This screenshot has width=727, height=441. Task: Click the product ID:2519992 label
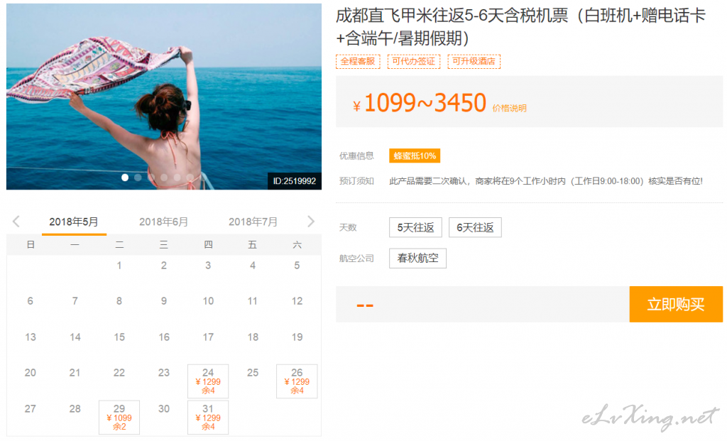click(x=295, y=181)
